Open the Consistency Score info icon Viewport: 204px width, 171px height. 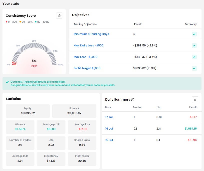59,16
